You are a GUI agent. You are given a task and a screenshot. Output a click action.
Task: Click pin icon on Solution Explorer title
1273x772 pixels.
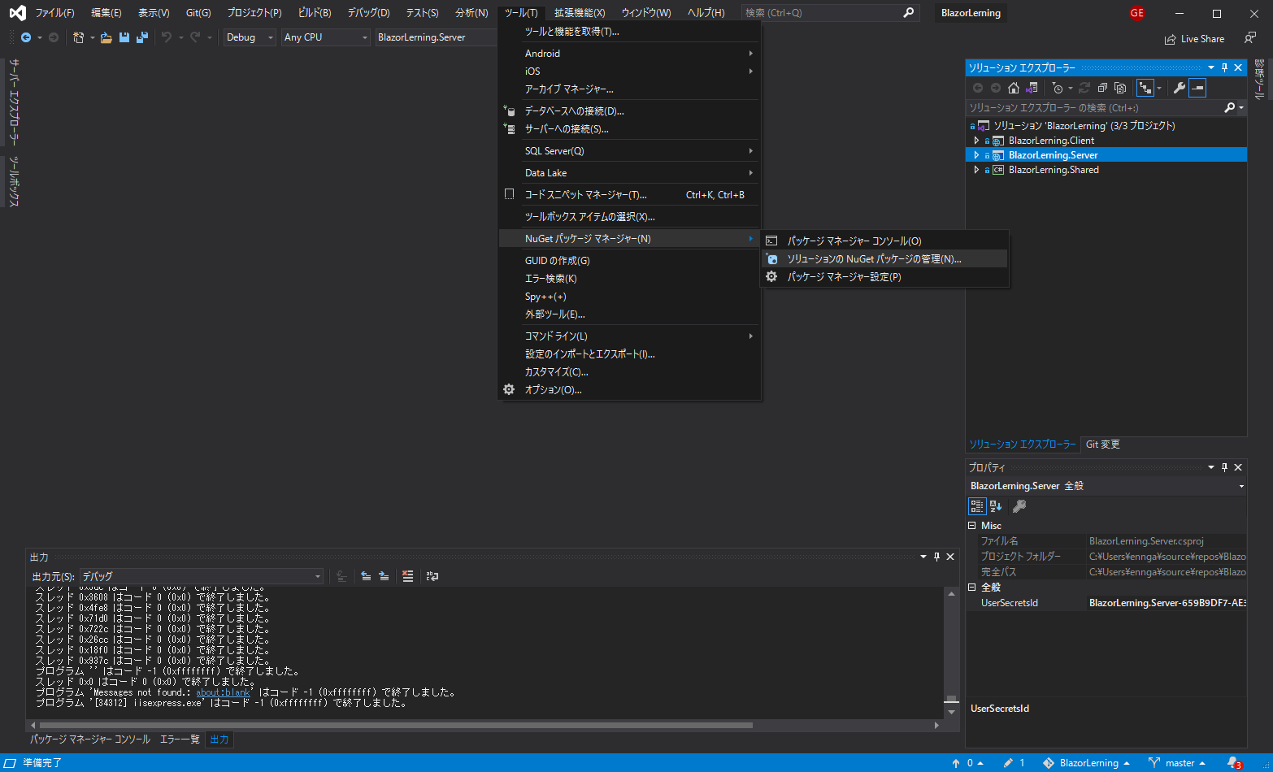(1225, 67)
